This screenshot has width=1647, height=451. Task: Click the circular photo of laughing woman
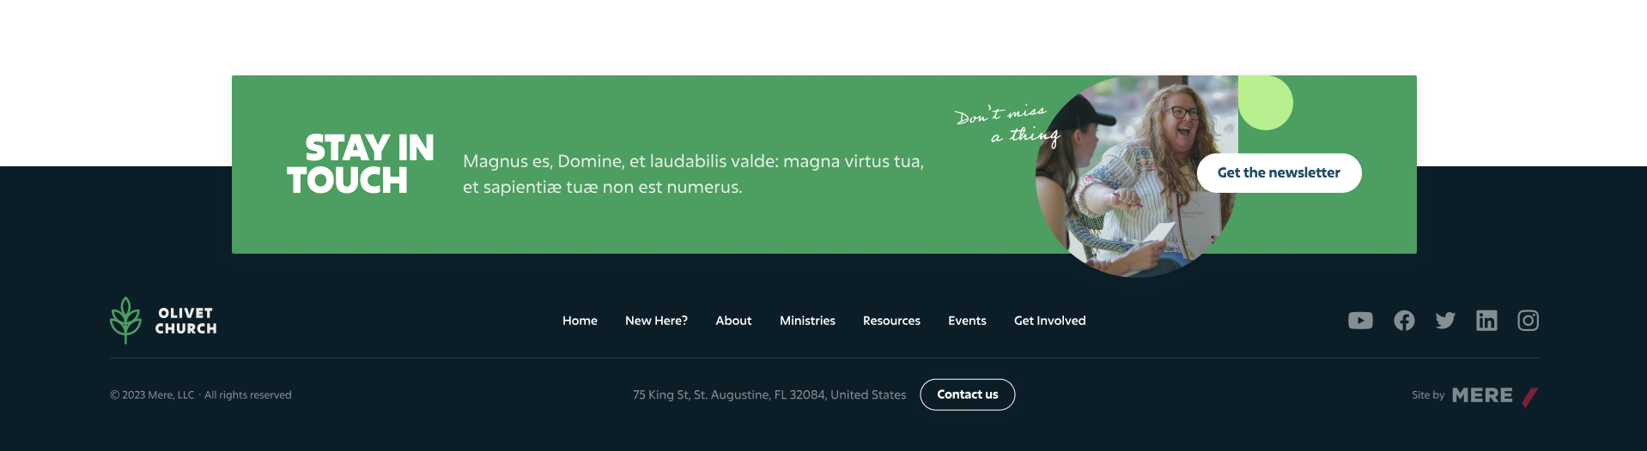(1135, 177)
